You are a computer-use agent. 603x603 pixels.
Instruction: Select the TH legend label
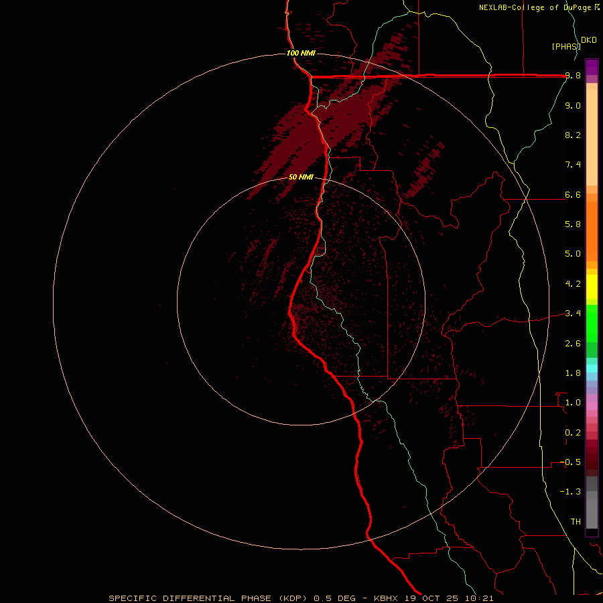(x=576, y=522)
